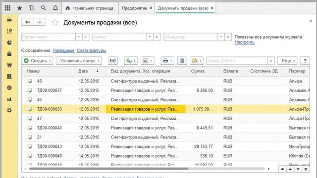The height and width of the screenshot is (178, 317).
Task: Expand the Создать button menu
Action: pos(50,61)
